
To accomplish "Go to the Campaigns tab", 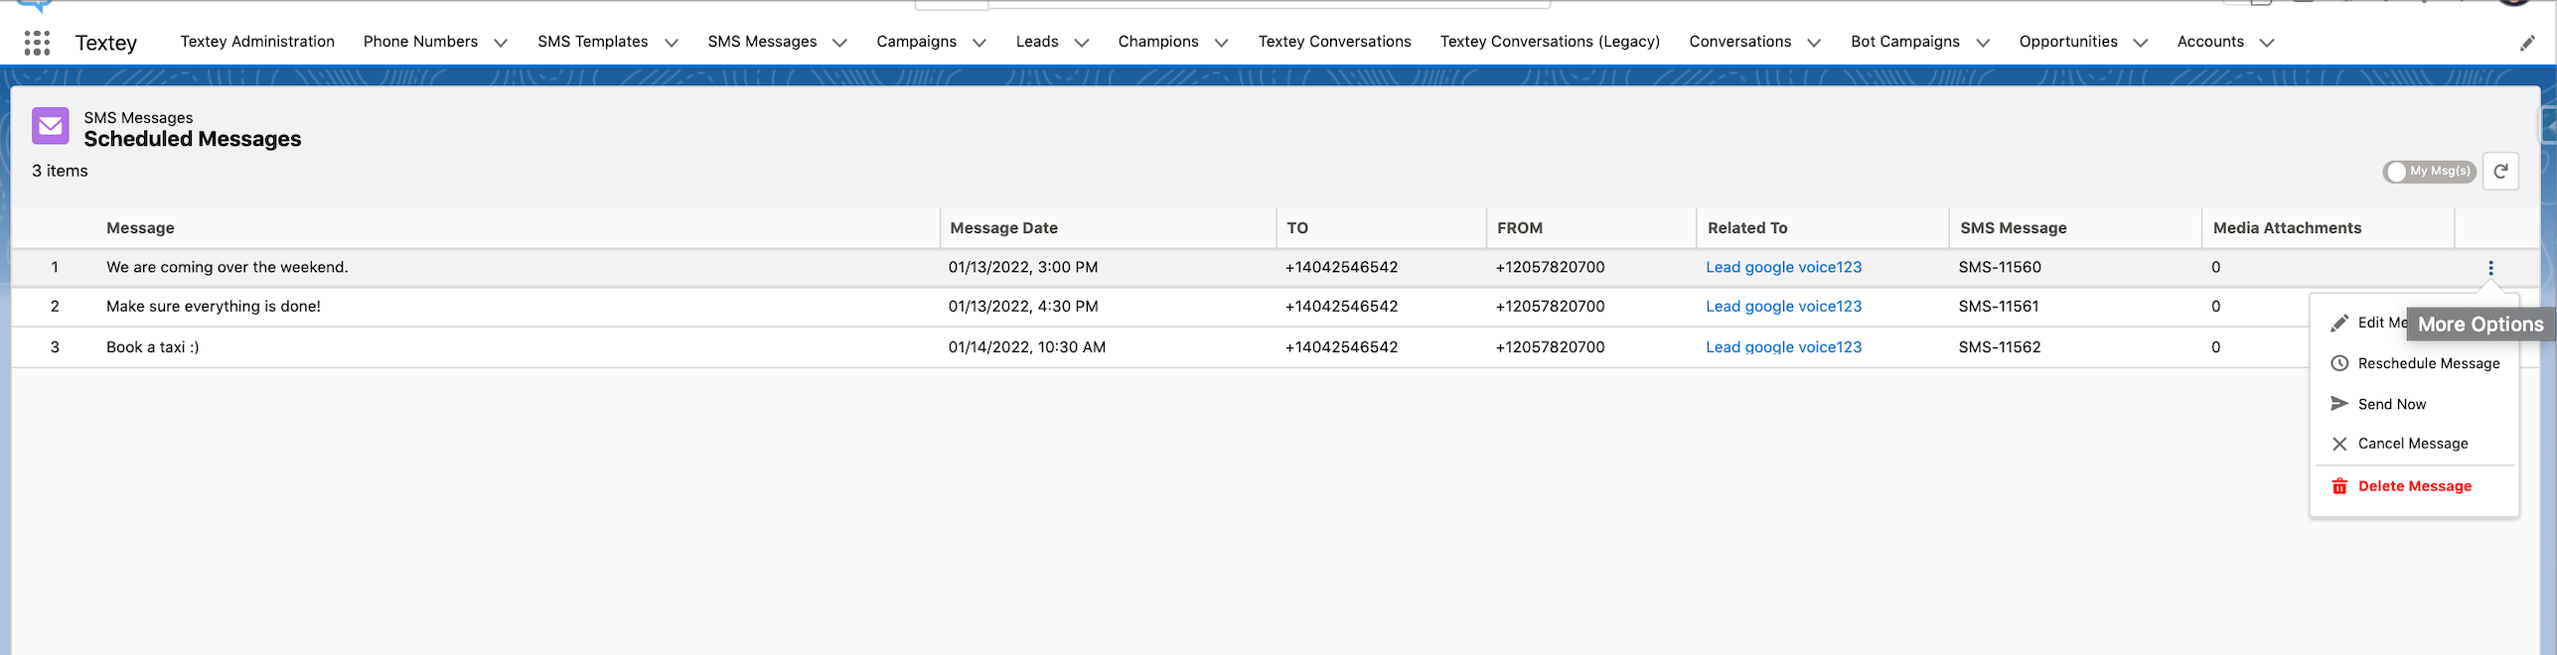I will click(x=916, y=42).
